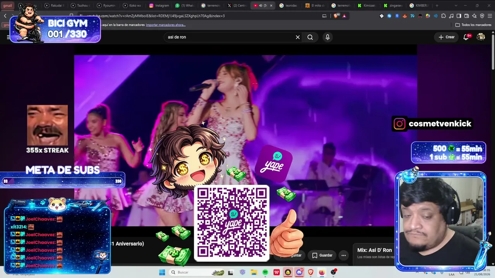
Task: Click 'Importar marcadores ahora...' link
Action: [166, 25]
